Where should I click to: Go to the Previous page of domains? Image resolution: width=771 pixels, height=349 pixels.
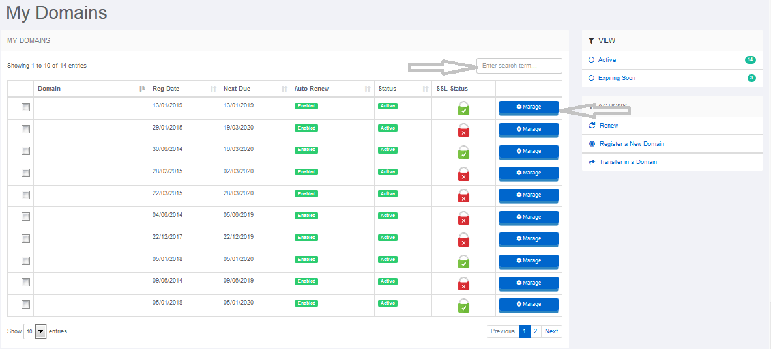503,331
